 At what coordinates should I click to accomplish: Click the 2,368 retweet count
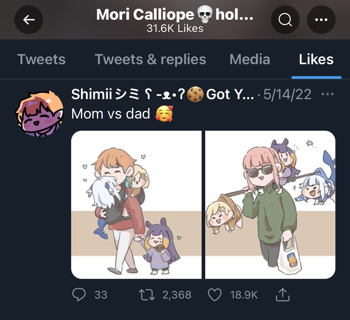[x=177, y=295]
